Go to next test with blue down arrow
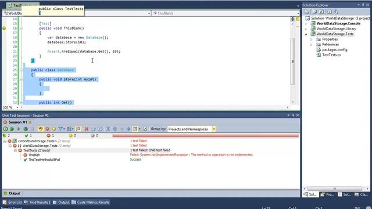 [128, 129]
